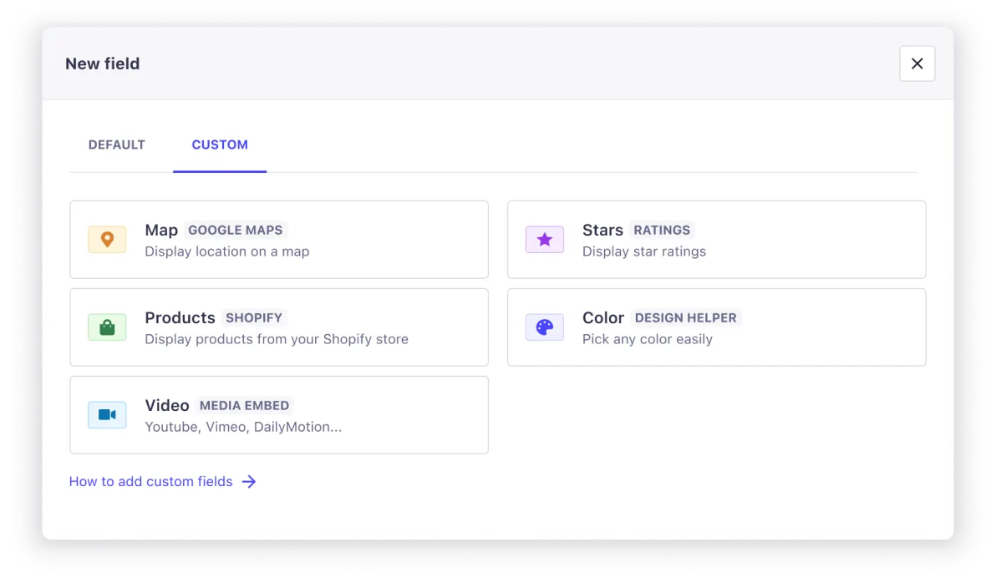Click the SHOPIFY label badge
Viewport: 996px width, 578px height.
(x=254, y=318)
